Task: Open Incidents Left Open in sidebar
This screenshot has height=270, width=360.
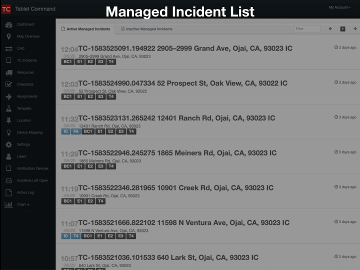Action: pyautogui.click(x=32, y=180)
